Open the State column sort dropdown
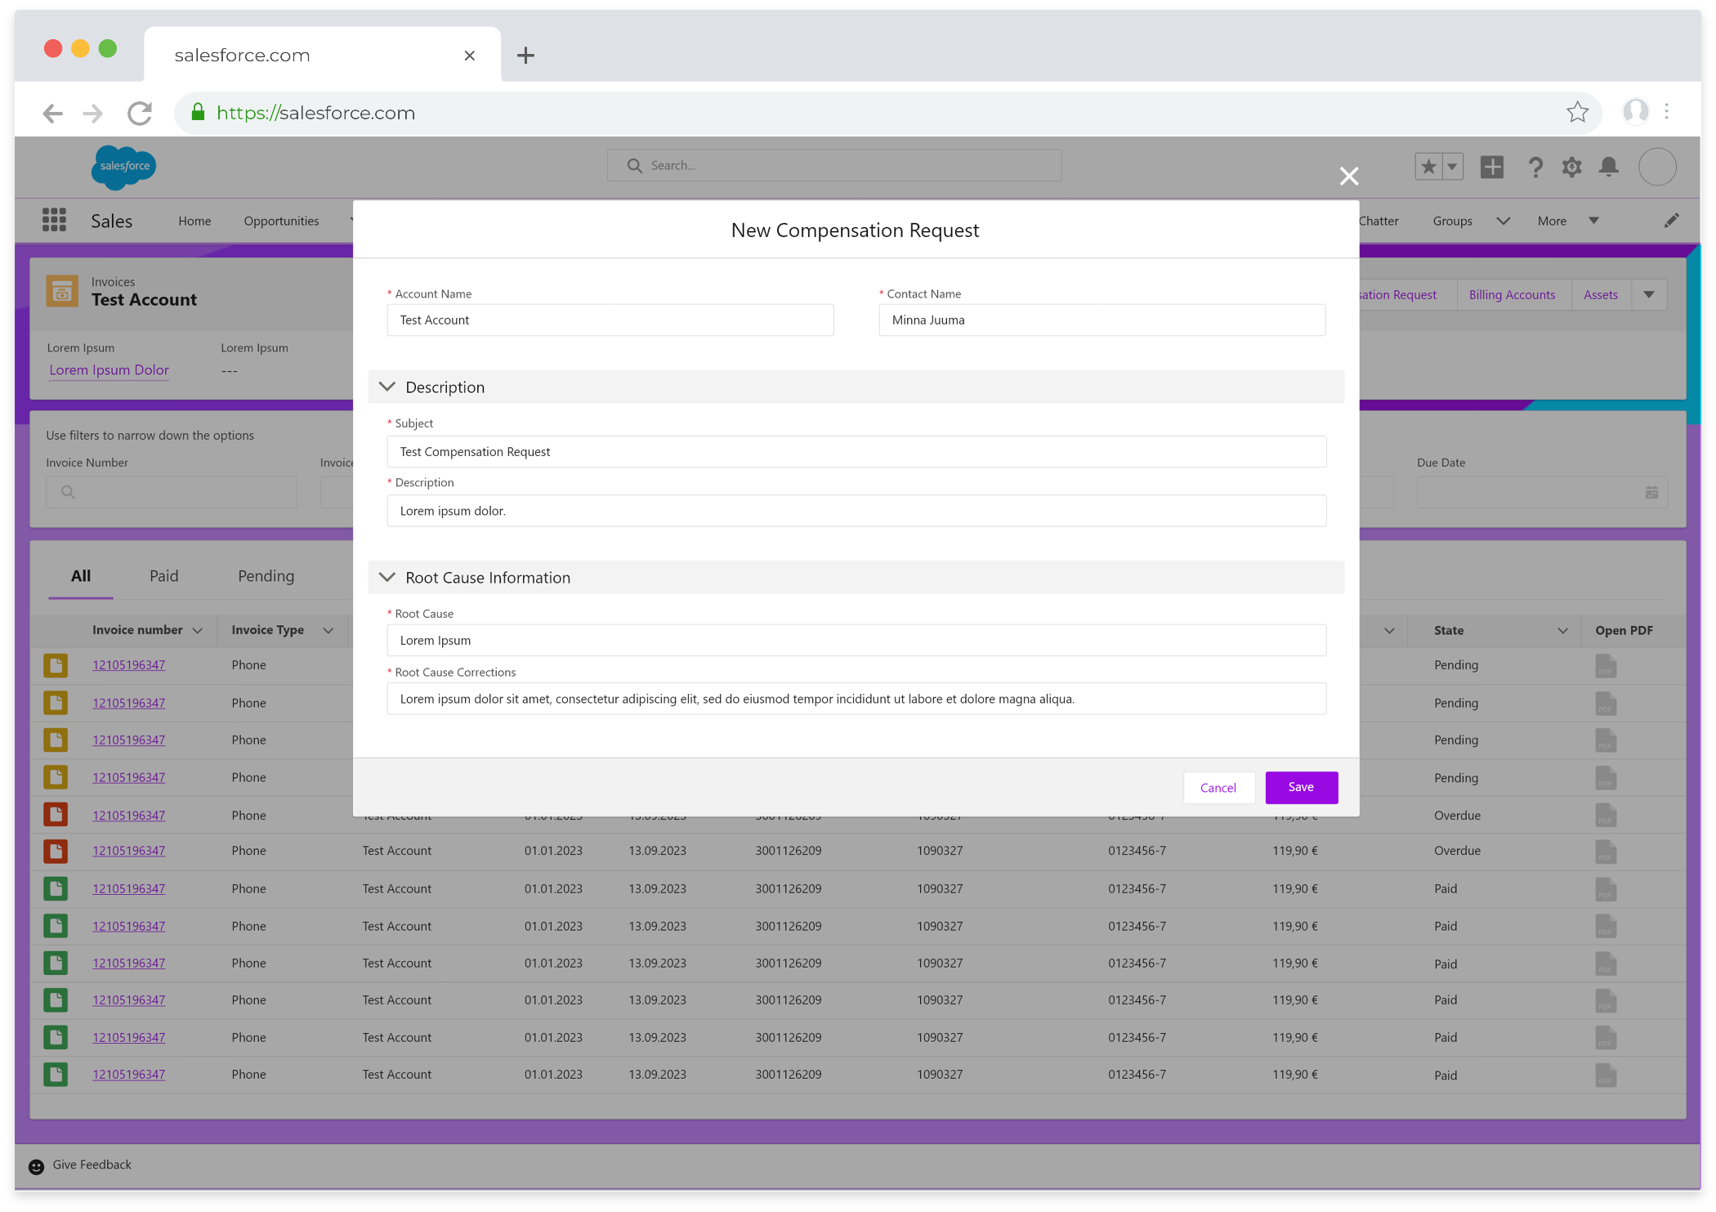 click(1562, 630)
